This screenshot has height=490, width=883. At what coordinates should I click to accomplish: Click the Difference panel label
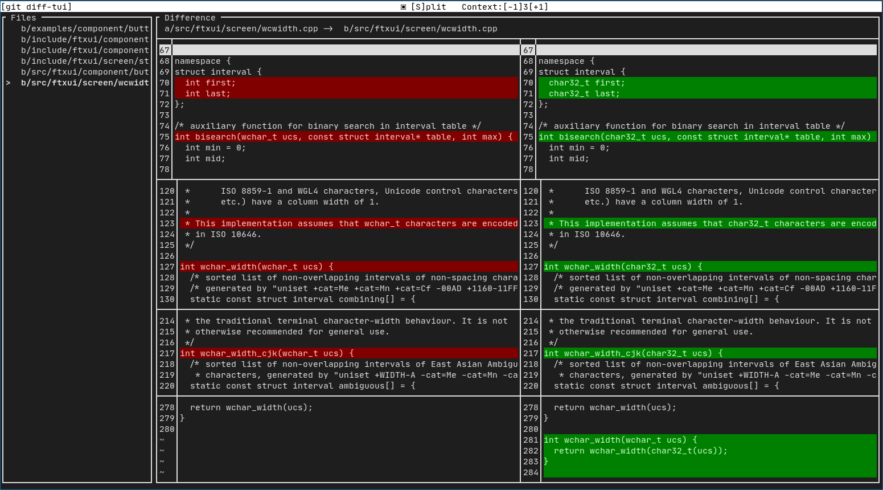point(190,18)
